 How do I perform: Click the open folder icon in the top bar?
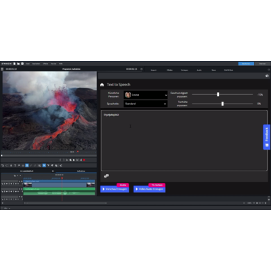[x=18, y=64]
